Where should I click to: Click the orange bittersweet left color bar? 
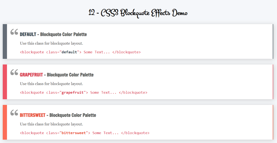point(5,122)
